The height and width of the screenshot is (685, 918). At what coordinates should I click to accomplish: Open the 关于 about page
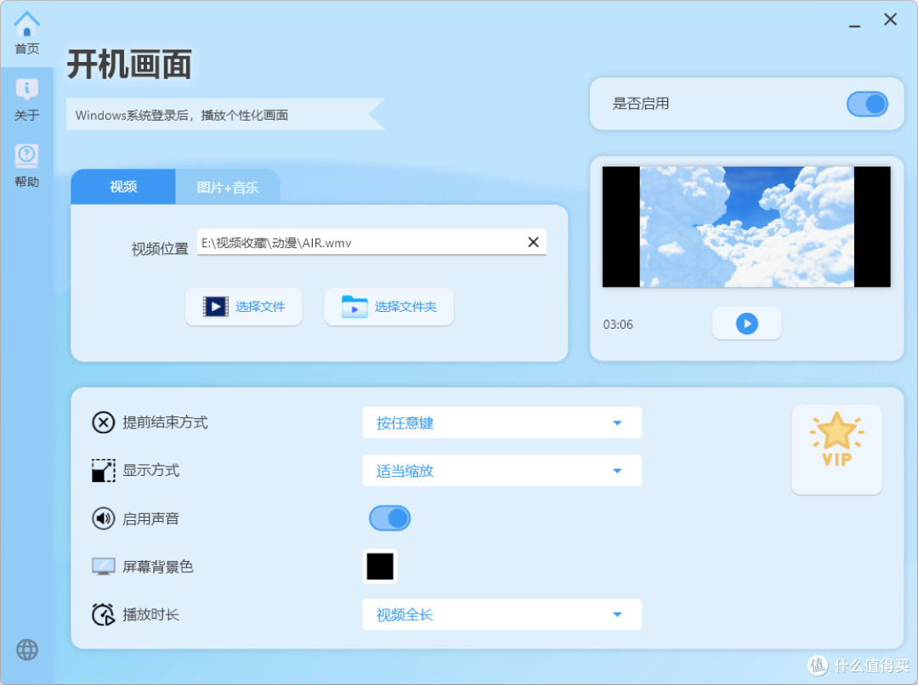click(x=27, y=99)
